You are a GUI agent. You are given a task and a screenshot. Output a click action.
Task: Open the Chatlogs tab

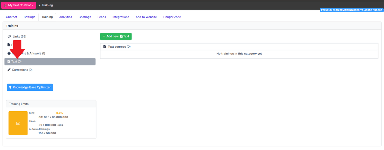[x=85, y=17]
